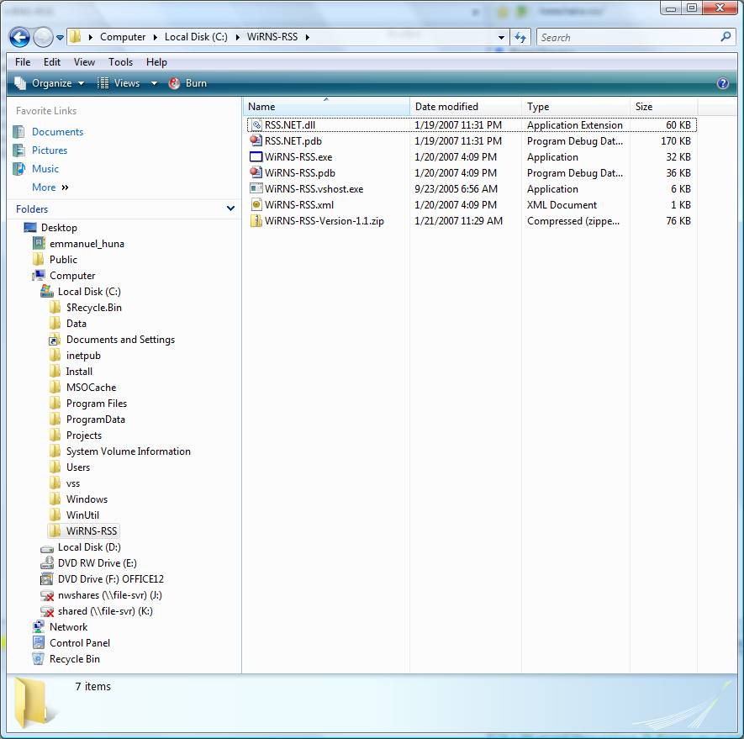Sort files by Date modified column
This screenshot has height=739, width=744.
(466, 107)
